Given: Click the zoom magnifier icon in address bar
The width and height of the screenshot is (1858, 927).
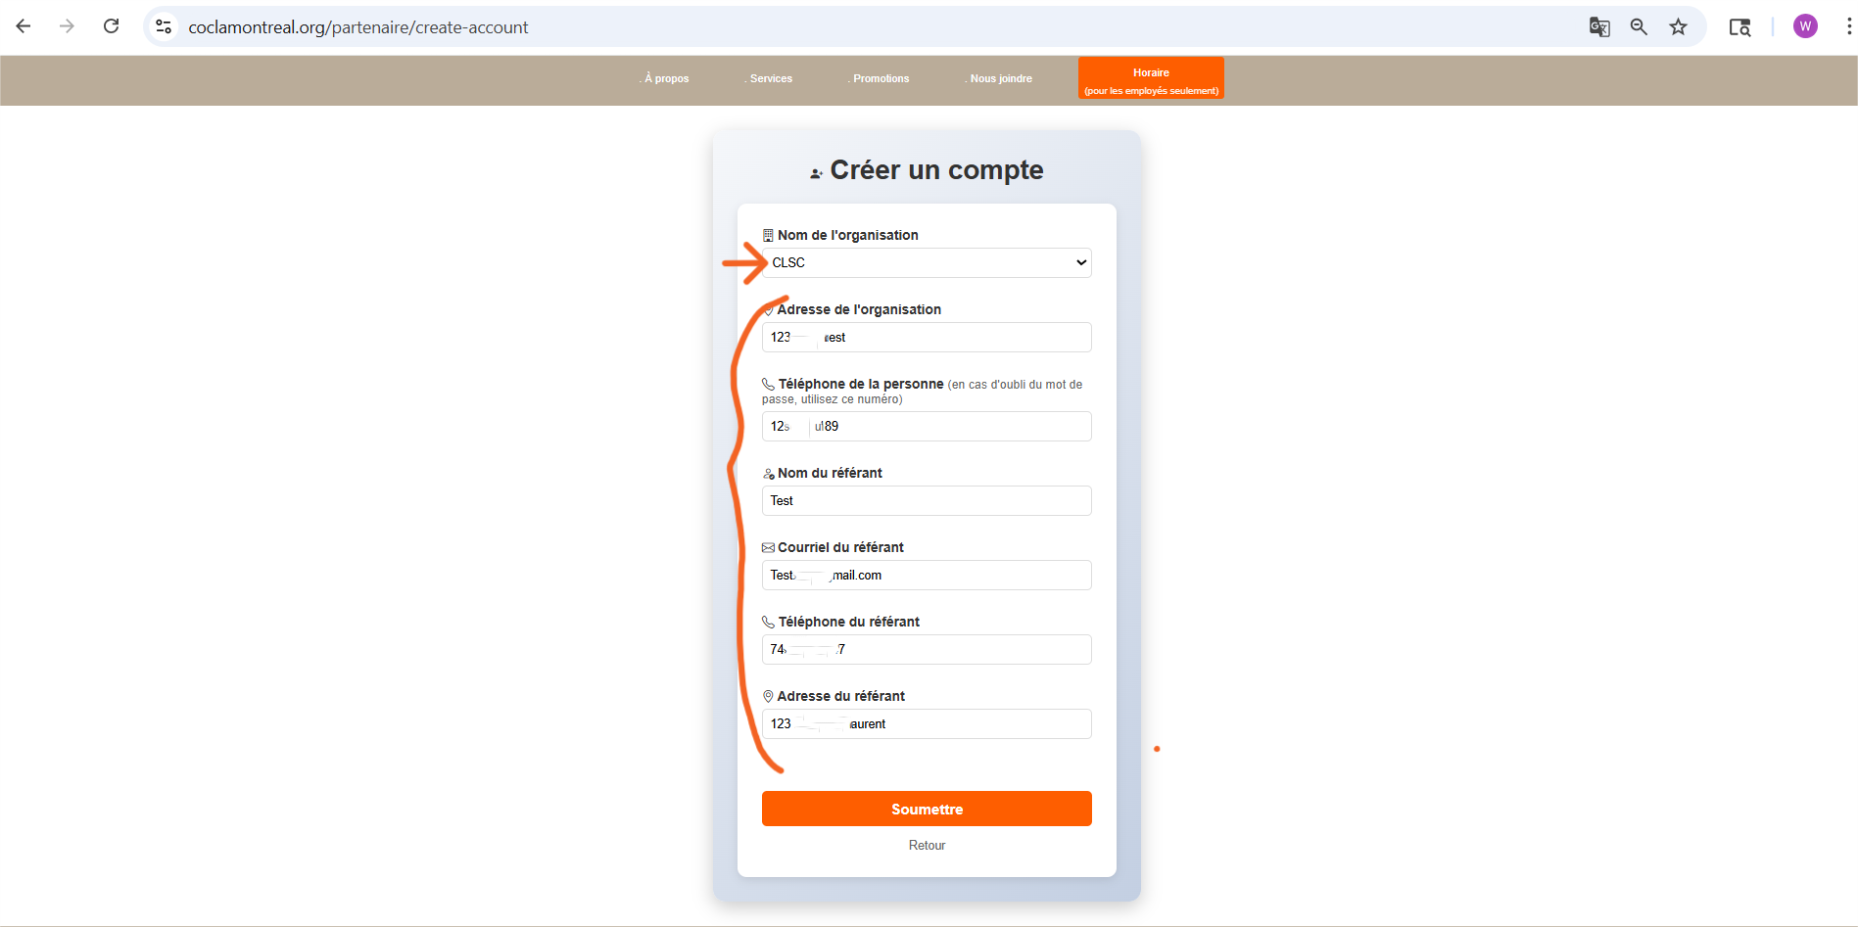Looking at the screenshot, I should [1639, 27].
